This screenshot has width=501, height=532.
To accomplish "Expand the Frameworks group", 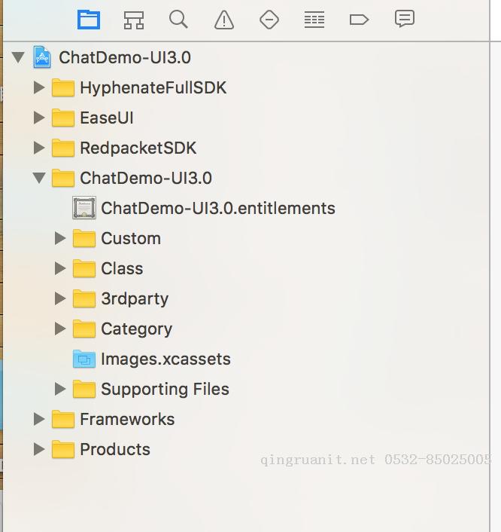I will click(x=39, y=419).
